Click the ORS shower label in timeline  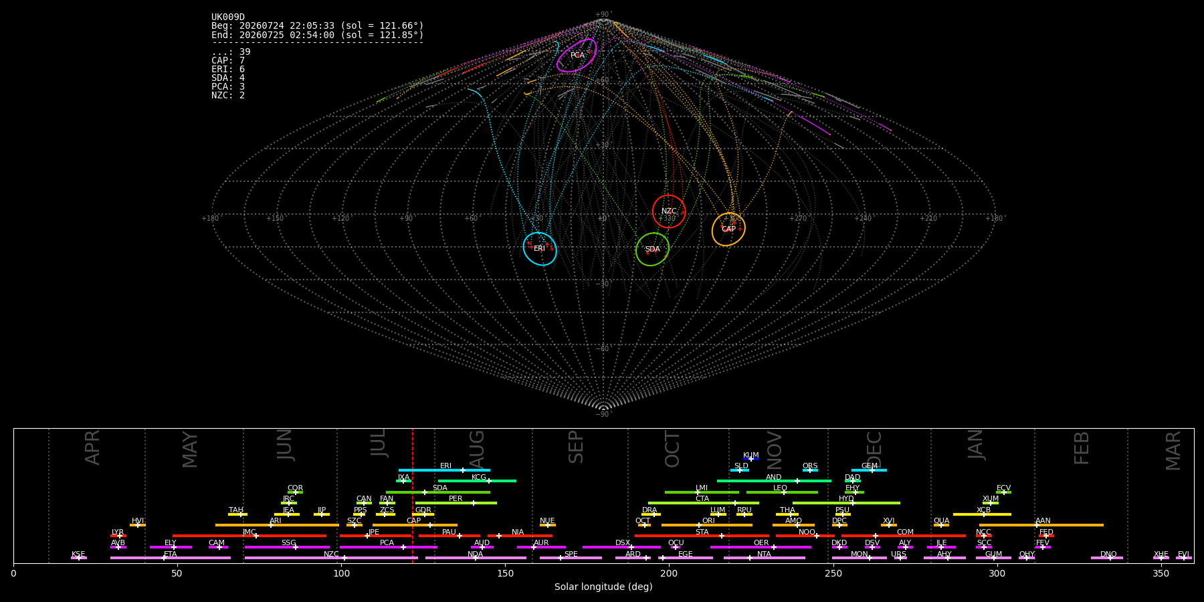click(x=810, y=466)
